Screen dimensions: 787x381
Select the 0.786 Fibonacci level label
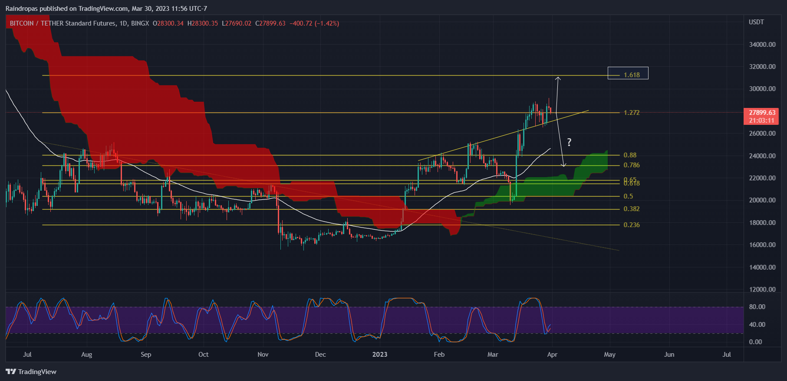tap(632, 165)
